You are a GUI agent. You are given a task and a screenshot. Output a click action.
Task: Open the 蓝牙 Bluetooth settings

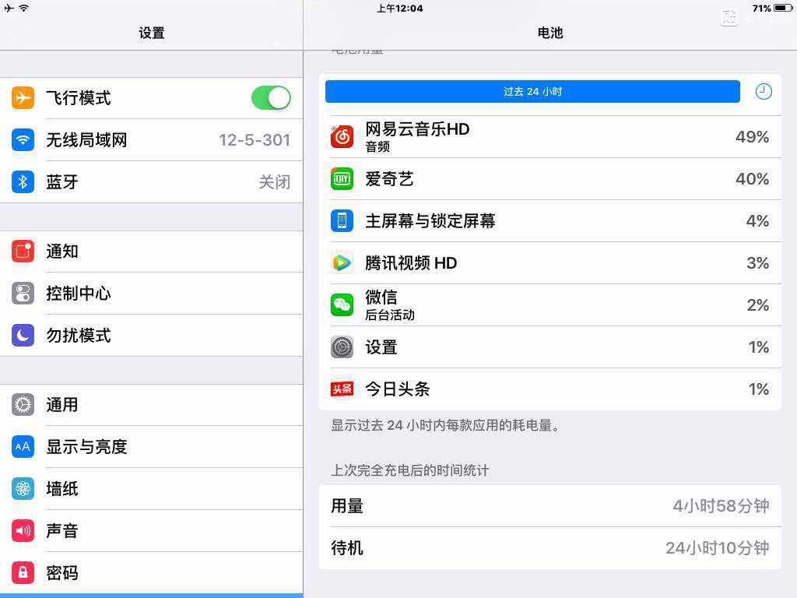pos(152,182)
